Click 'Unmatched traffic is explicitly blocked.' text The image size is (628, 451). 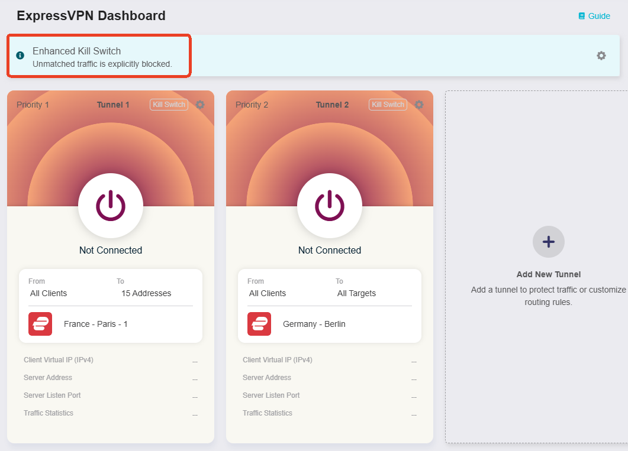[x=102, y=64]
